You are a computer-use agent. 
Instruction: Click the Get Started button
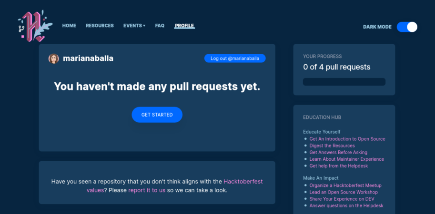coord(157,115)
